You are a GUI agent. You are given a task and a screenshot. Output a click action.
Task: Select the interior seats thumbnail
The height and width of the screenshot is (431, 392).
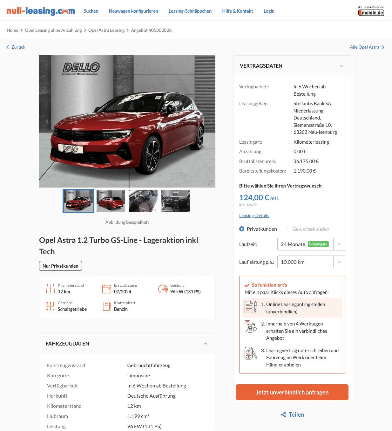pyautogui.click(x=143, y=201)
